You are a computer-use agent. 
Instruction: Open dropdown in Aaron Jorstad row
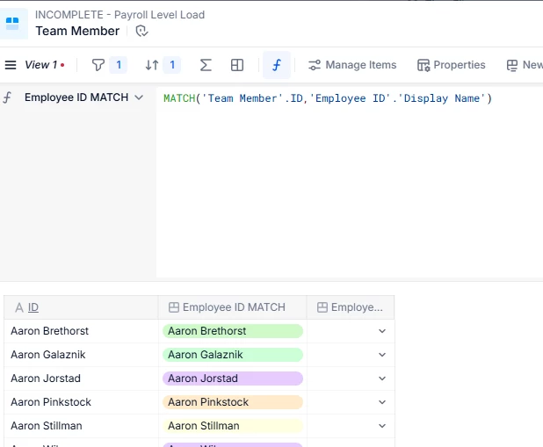[x=382, y=379]
